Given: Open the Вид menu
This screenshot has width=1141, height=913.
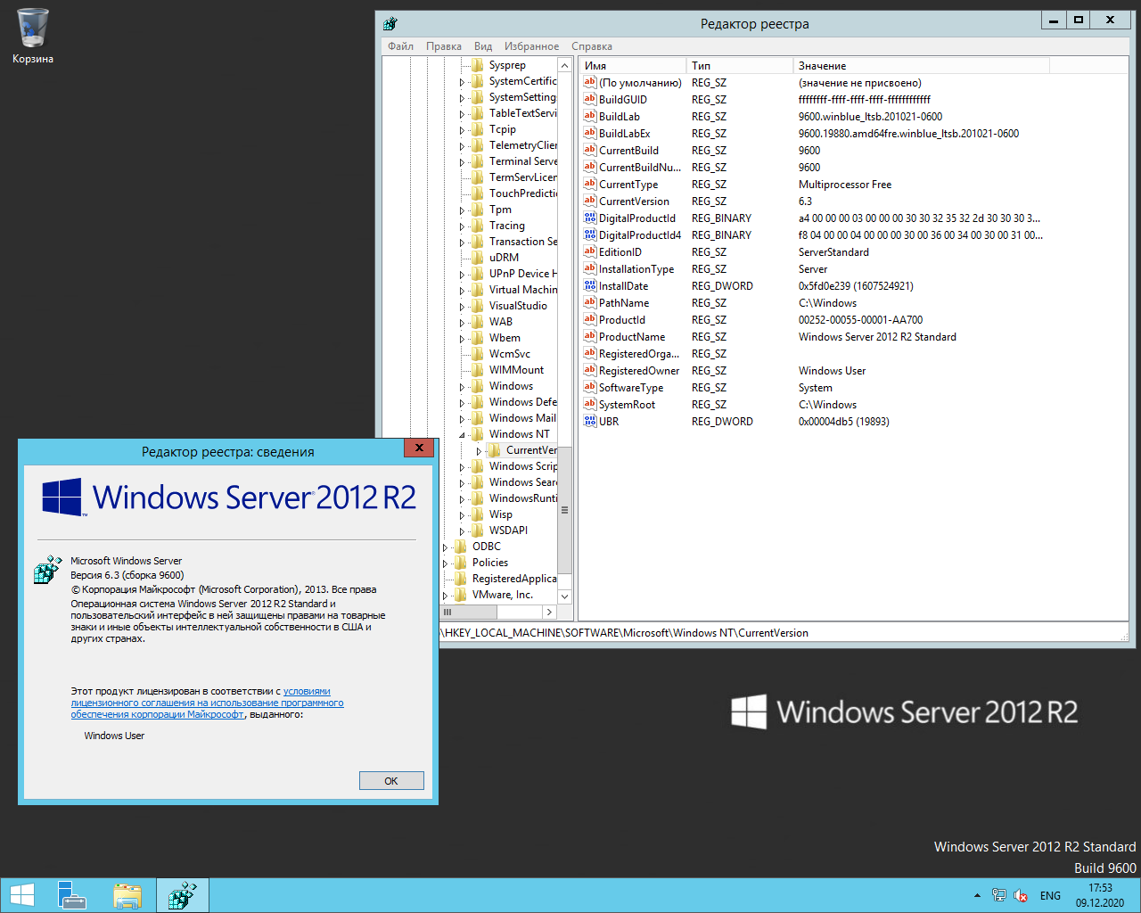Looking at the screenshot, I should coord(483,46).
